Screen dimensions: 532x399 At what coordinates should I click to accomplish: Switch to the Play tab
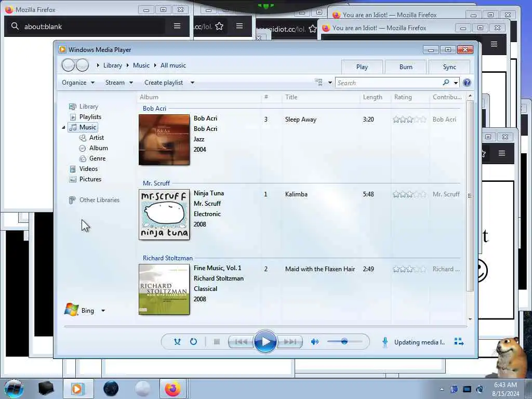[x=362, y=67]
